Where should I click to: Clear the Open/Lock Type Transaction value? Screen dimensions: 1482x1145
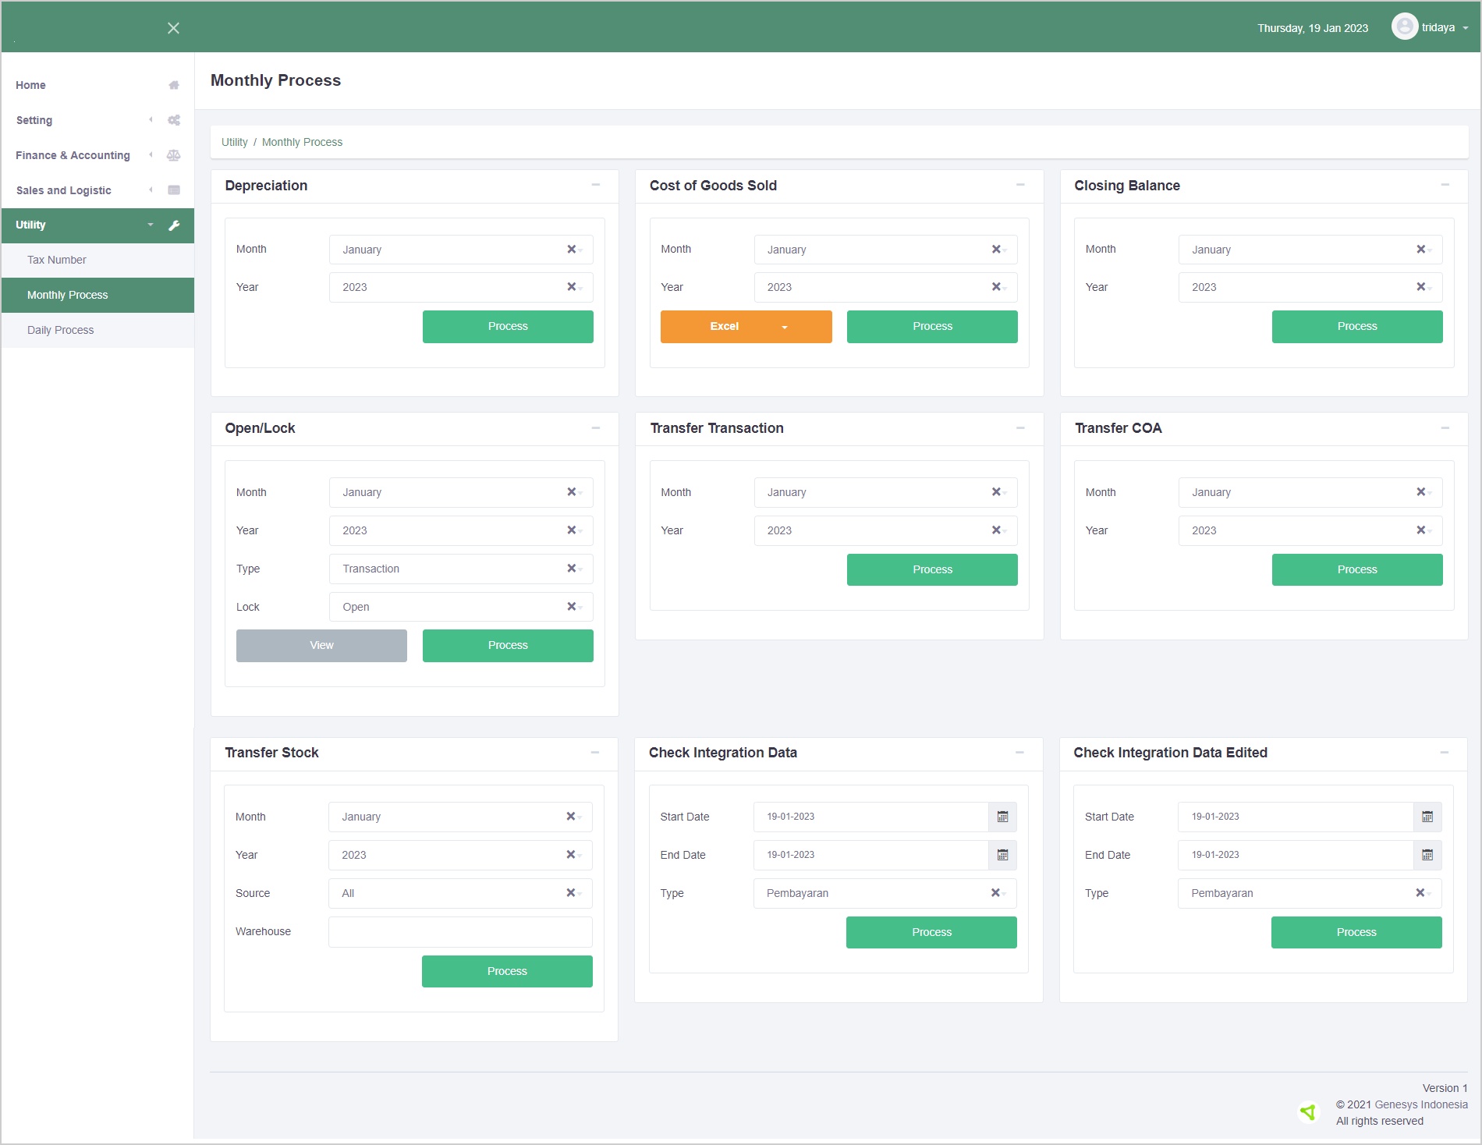571,569
